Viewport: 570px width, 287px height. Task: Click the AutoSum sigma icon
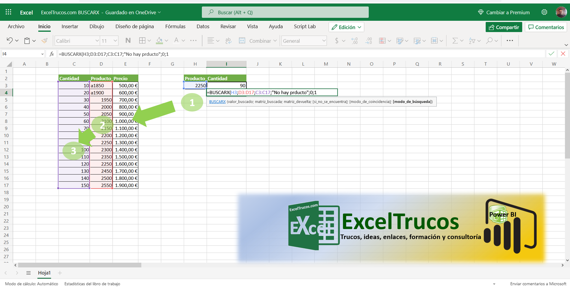455,41
